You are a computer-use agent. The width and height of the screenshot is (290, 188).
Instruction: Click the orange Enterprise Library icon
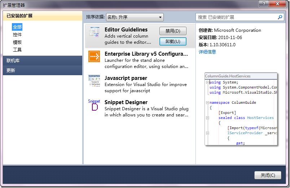click(94, 56)
